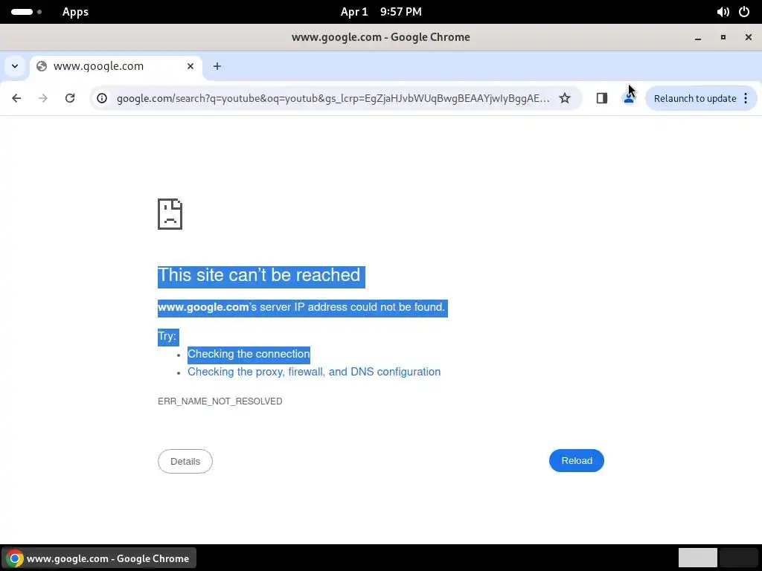This screenshot has height=571, width=762.
Task: Maximize the Chrome window
Action: pos(723,37)
